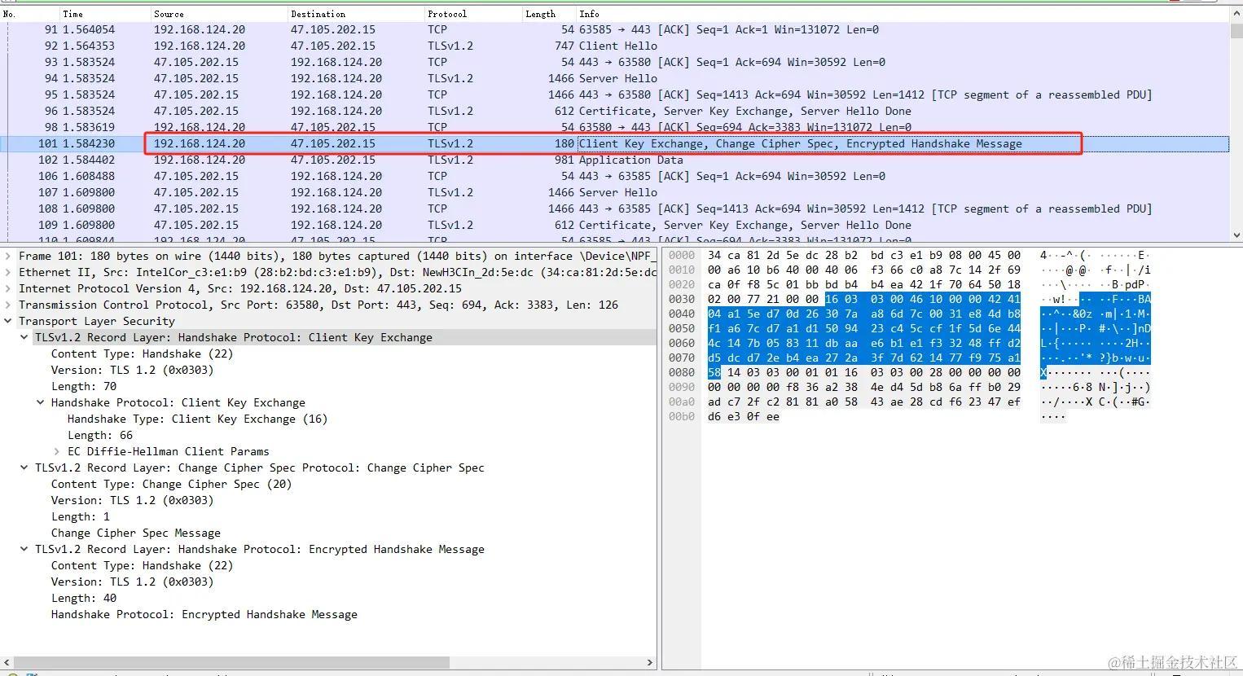
Task: Sort packets by the Protocol column
Action: tap(473, 14)
